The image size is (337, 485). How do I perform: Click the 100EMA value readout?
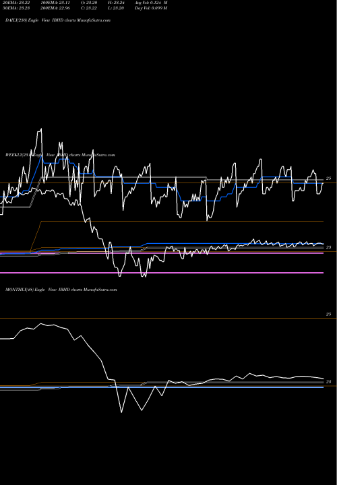pos(56,2)
